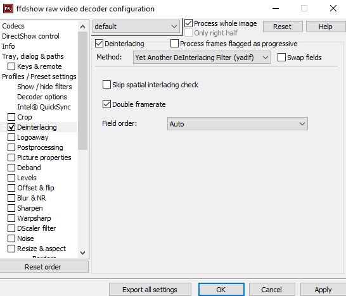The image size is (346, 296).
Task: Click sidebar scroll up arrow
Action: pos(83,27)
